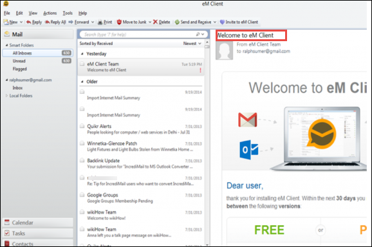Select the All Inboxes folder
Viewport: 372px width, 247px height.
[37, 53]
